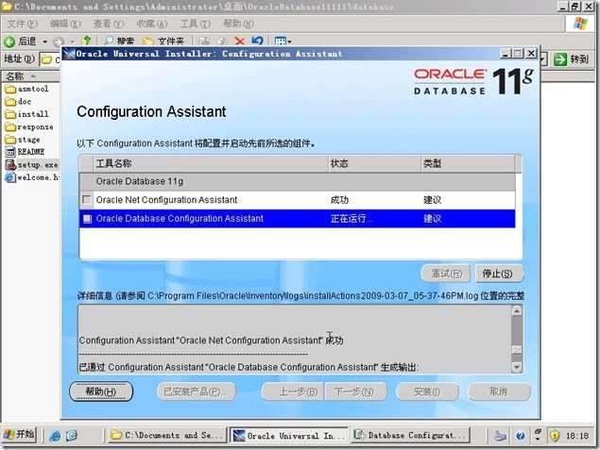Open the 查看(V) menu
Screen dimensions: 600x450
tap(109, 25)
